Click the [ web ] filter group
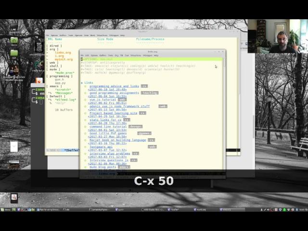The width and height of the screenshot is (308, 231). [52, 63]
